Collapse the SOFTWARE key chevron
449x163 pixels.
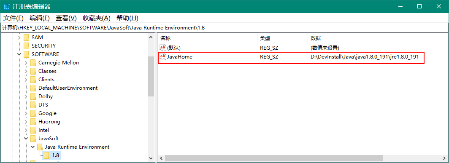[19, 54]
